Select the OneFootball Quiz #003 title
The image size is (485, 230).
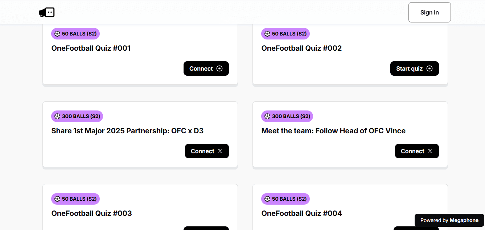(91, 213)
